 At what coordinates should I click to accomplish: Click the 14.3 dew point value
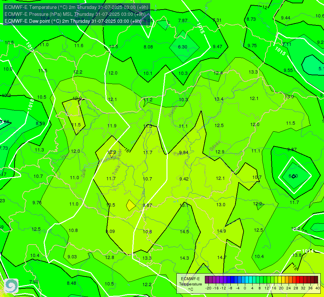click(184, 258)
